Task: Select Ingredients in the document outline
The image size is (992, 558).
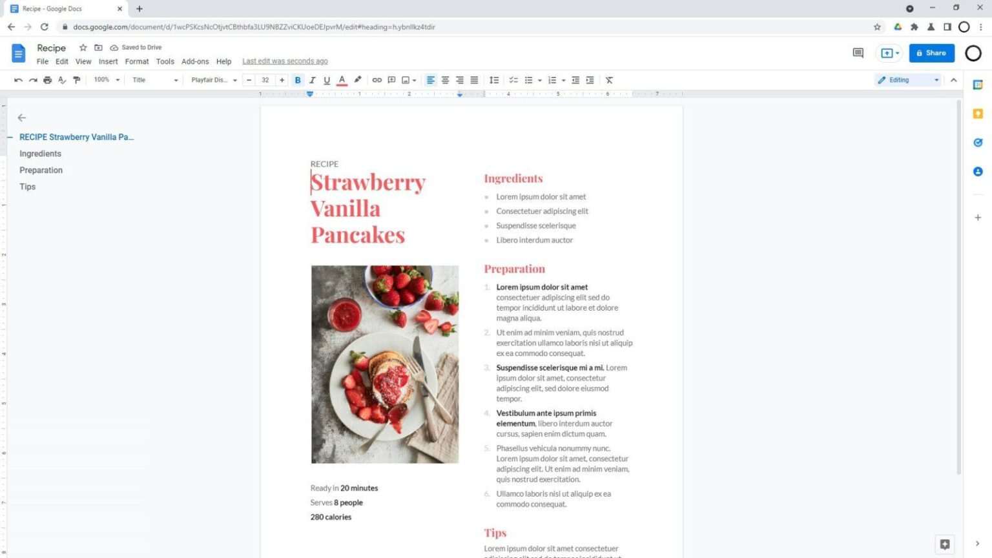Action: tap(40, 153)
